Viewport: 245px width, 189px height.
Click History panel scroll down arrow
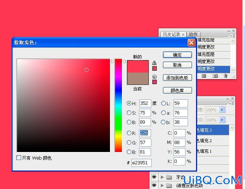click(x=233, y=70)
